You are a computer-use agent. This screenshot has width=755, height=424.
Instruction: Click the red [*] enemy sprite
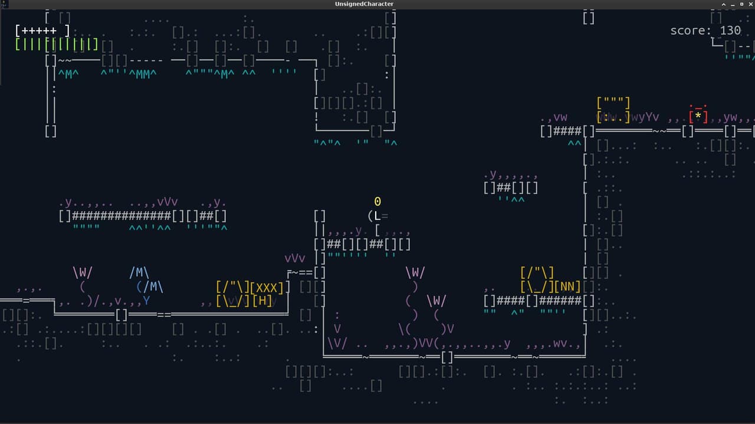[698, 114]
